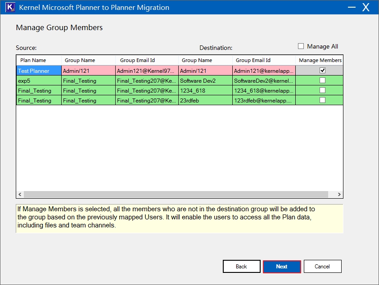Click Final_Testing207@Ke... email in exp5 row
379x285 pixels.
(x=147, y=80)
